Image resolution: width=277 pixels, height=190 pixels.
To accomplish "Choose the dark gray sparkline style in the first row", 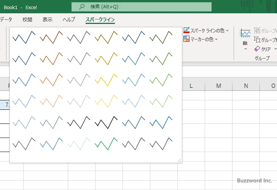I will (79, 37).
